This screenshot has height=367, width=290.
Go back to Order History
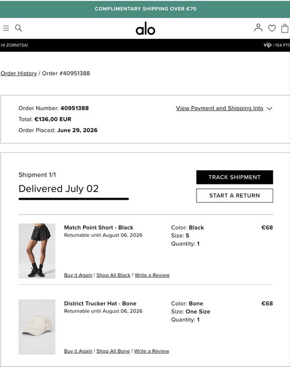click(x=19, y=73)
